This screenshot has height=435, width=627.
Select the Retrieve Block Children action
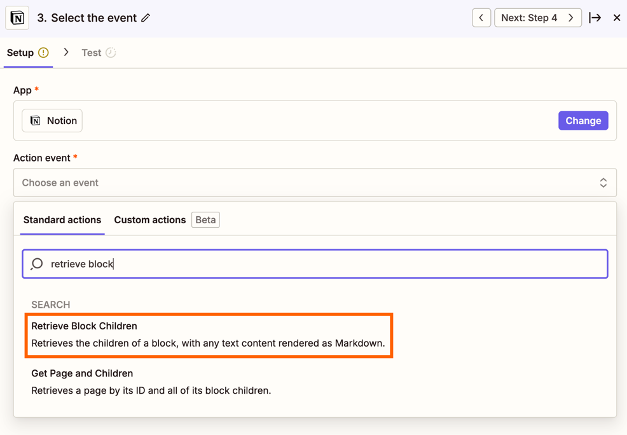[209, 335]
